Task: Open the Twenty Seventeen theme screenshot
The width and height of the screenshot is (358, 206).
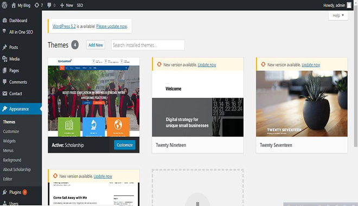Action: click(302, 104)
